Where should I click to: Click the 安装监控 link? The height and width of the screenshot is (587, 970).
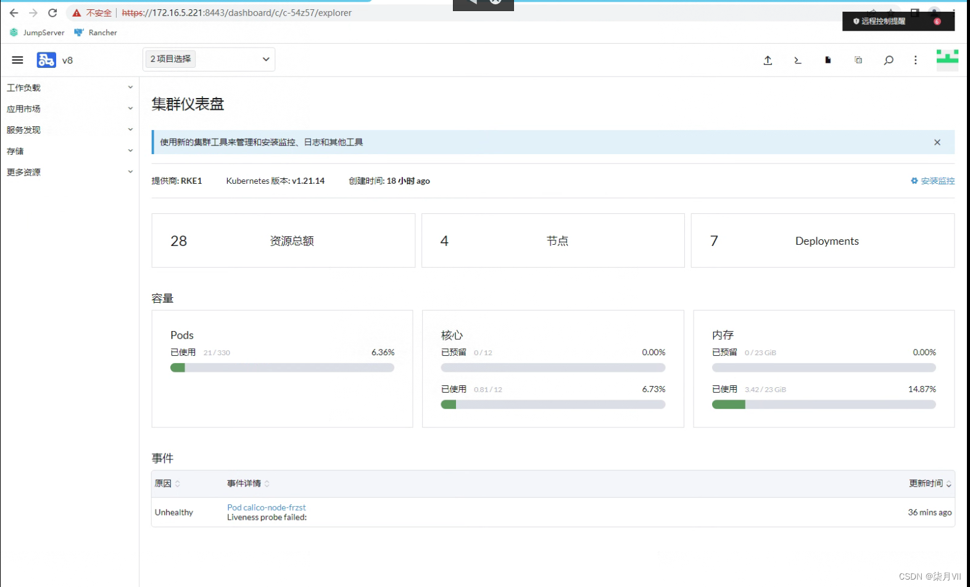click(x=932, y=181)
